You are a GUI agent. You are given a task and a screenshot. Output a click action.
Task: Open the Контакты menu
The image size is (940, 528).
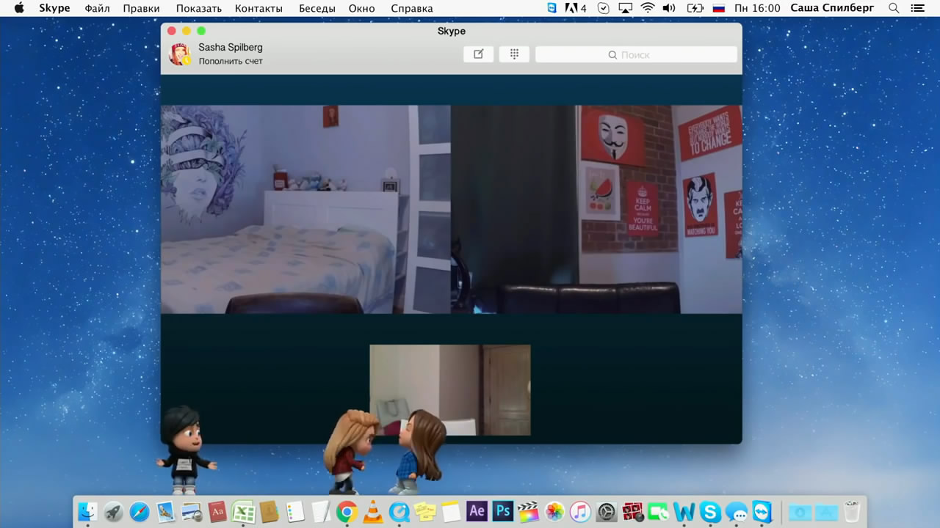point(258,9)
